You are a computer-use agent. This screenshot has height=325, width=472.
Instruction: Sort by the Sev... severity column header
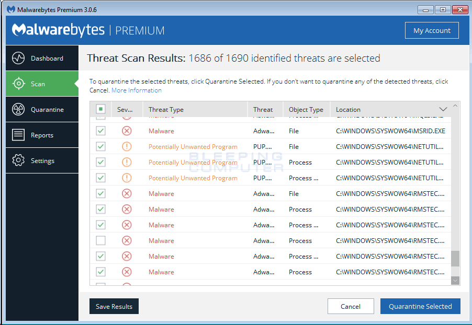coord(127,109)
